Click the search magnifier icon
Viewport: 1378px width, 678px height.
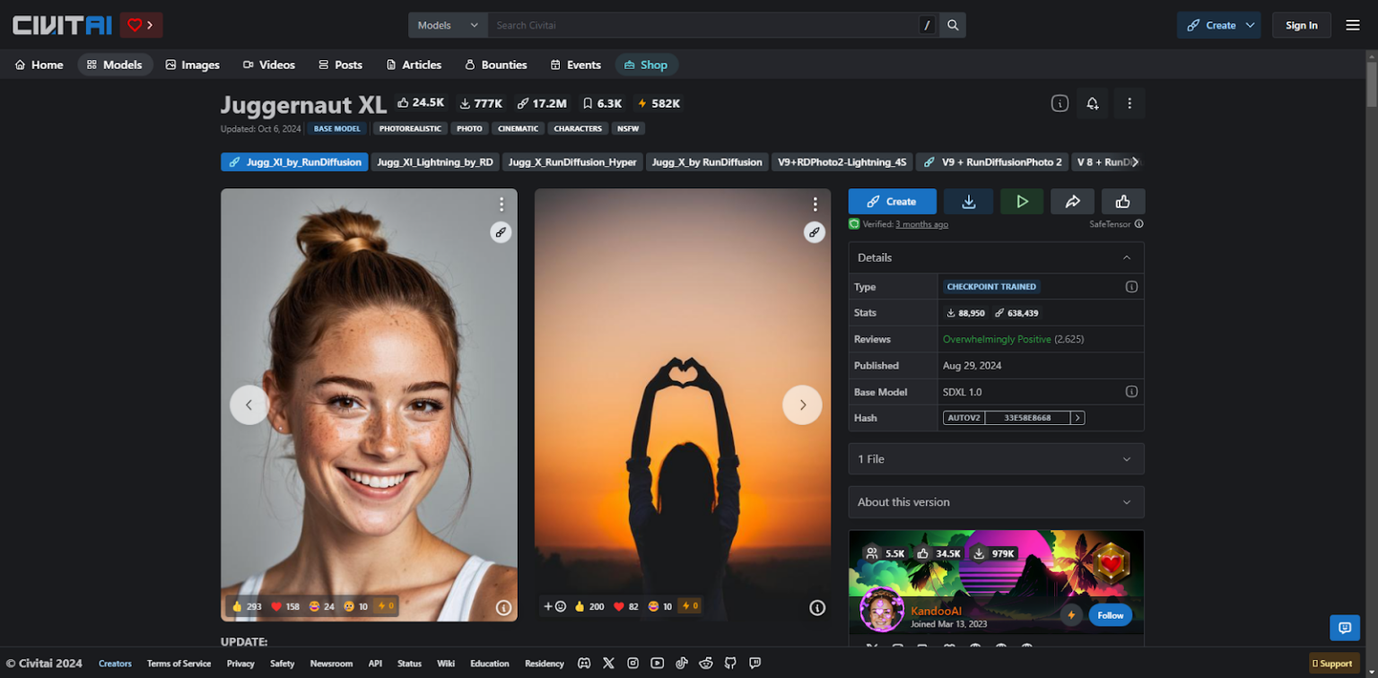[953, 25]
